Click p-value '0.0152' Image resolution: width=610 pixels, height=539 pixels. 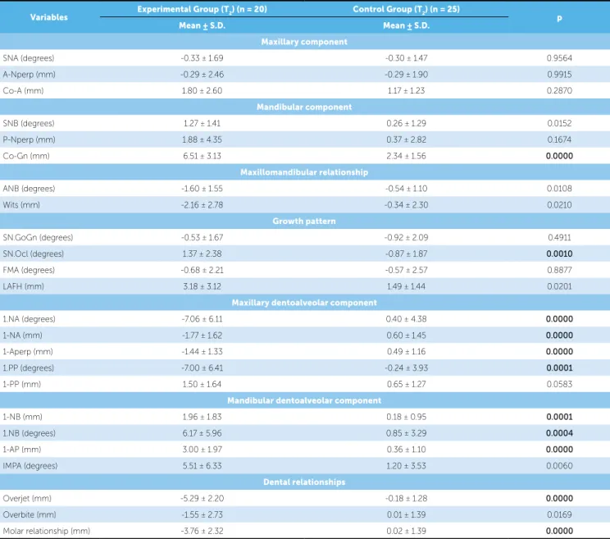tap(559, 123)
